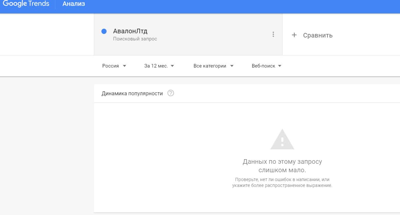The image size is (400, 215).
Task: Click the arrow next to Веб-поиск
Action: tap(280, 66)
